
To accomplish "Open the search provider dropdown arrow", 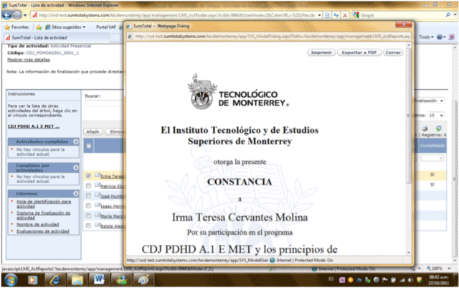I will coord(455,15).
